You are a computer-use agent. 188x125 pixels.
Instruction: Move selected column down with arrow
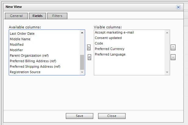point(173,57)
